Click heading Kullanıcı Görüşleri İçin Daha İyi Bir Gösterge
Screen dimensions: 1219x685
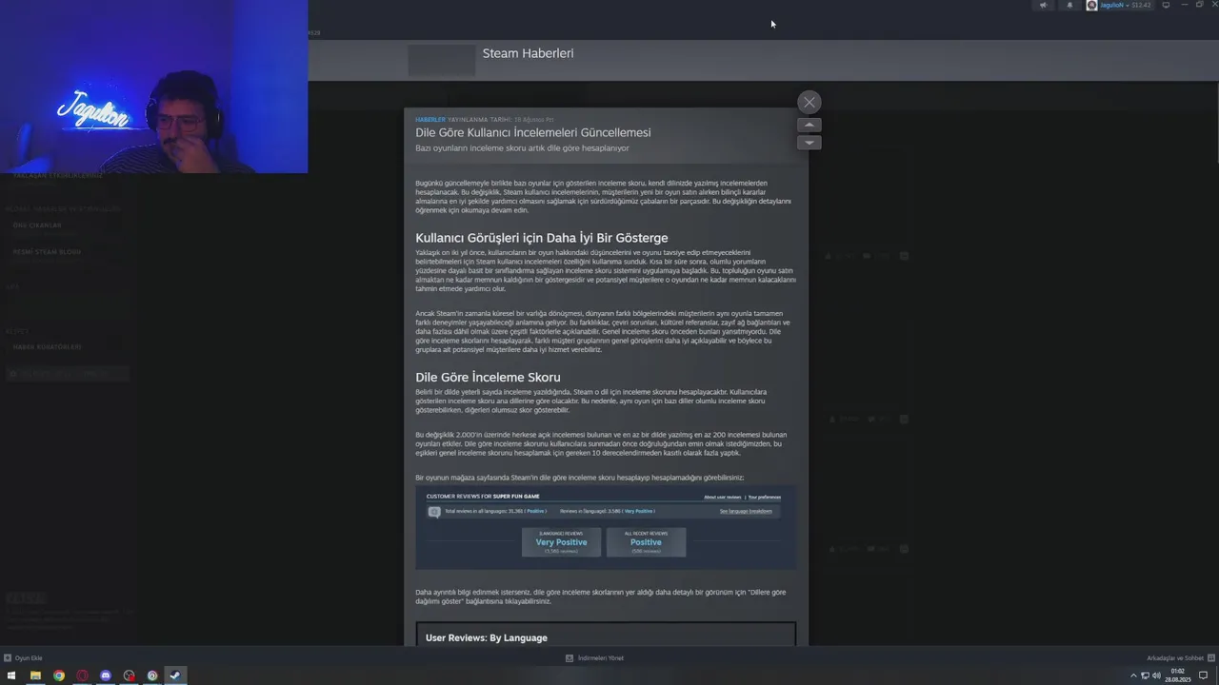tap(542, 238)
